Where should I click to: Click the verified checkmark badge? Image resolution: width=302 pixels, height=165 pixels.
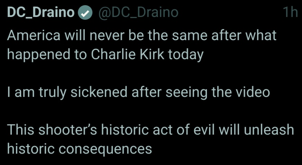click(85, 13)
